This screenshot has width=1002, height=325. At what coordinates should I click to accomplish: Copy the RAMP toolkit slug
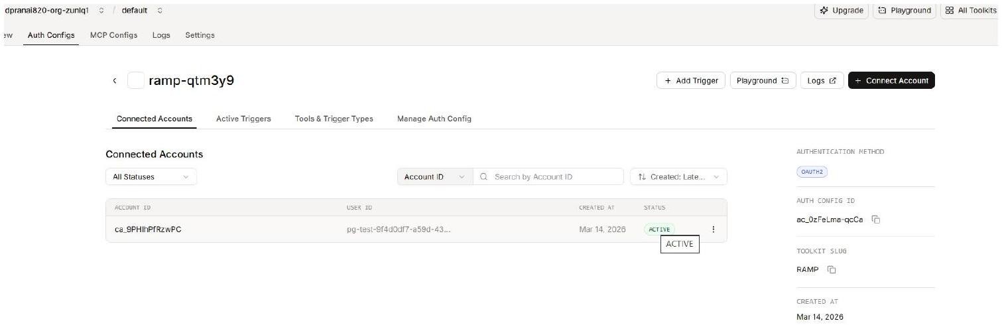click(x=832, y=270)
